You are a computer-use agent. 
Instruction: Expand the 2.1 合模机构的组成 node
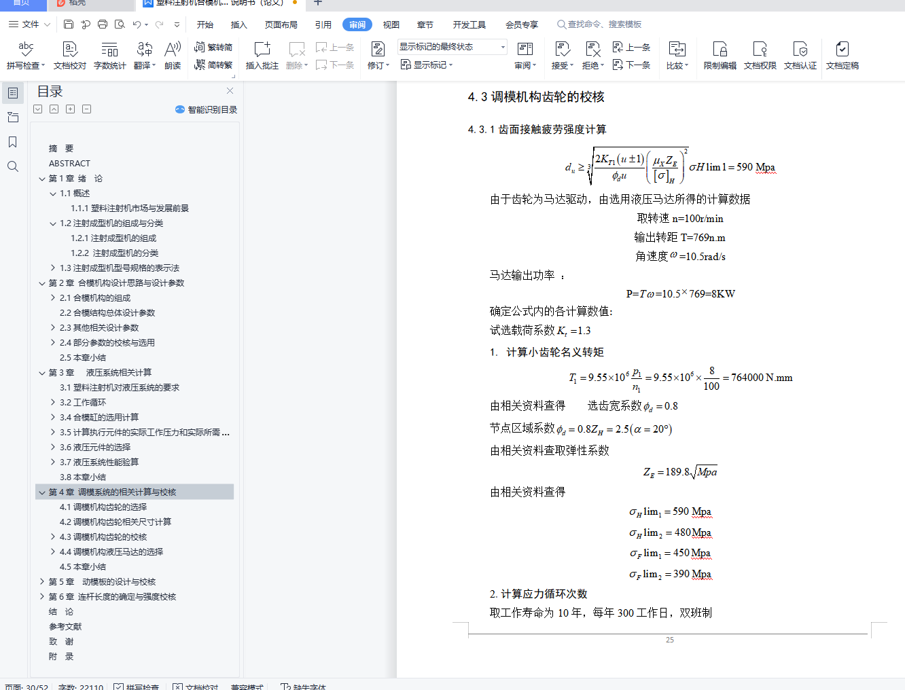click(53, 298)
